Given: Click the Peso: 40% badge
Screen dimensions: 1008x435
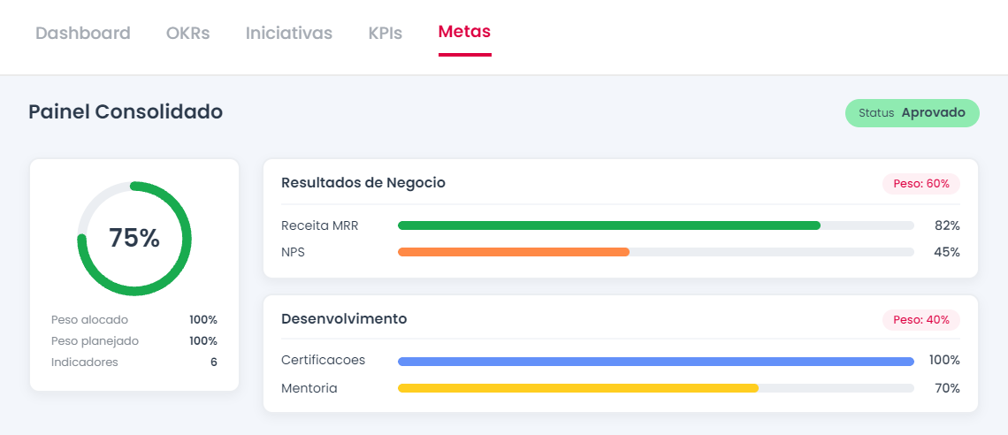Looking at the screenshot, I should (921, 320).
